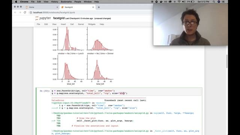Open Spotlight search magnifier icon
Viewport: 240px width, 135px height.
(214, 1)
